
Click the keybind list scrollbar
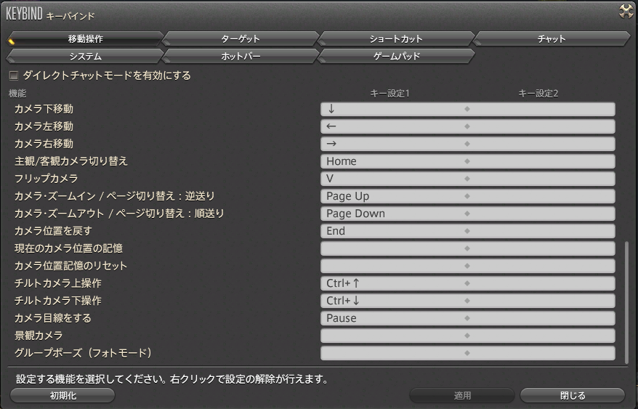pos(626,302)
